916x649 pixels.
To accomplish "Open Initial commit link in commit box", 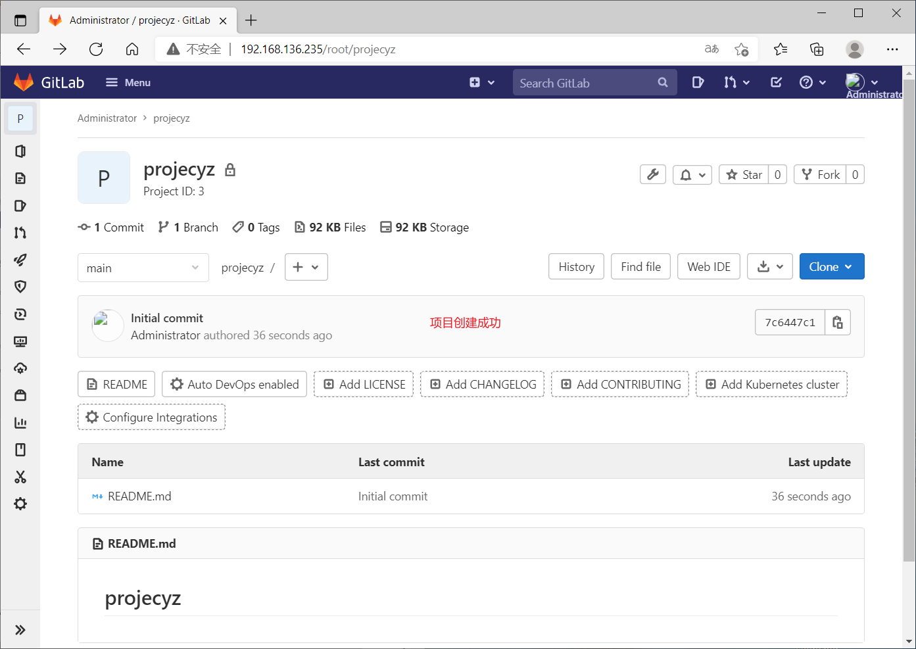I will [167, 318].
